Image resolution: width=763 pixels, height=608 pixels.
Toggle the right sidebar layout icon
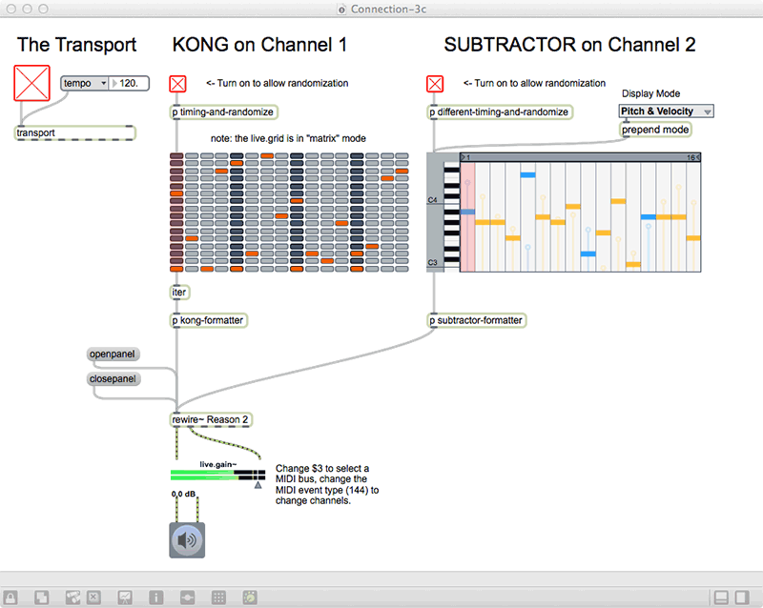tap(742, 598)
